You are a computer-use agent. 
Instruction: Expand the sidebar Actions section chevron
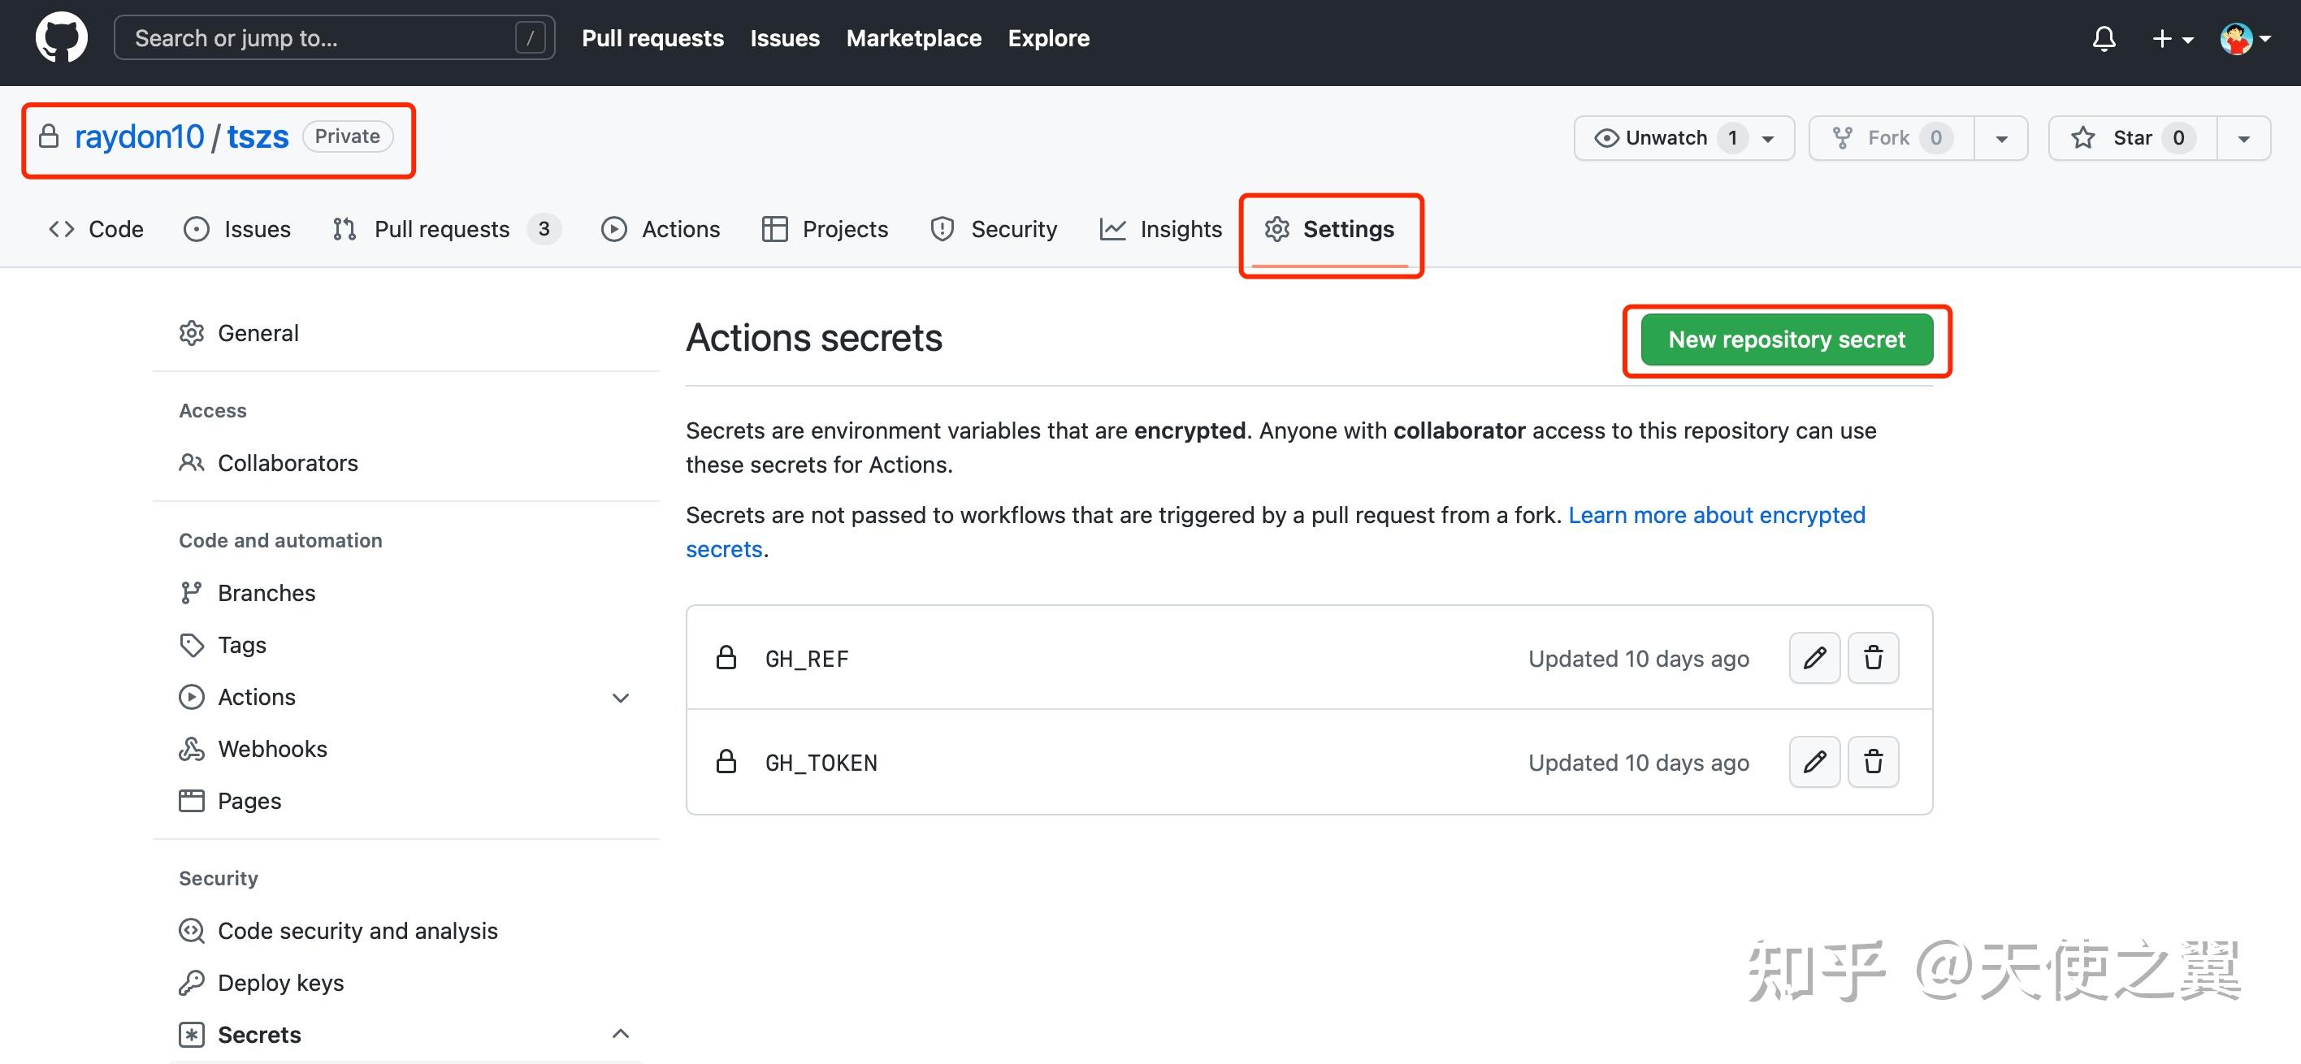coord(621,697)
